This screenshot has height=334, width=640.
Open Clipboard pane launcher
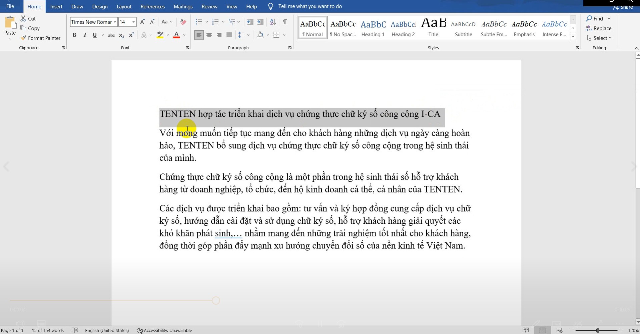(x=63, y=48)
